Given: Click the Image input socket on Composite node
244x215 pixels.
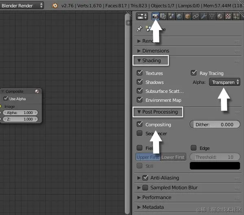Looking at the screenshot, I should tap(0, 106).
